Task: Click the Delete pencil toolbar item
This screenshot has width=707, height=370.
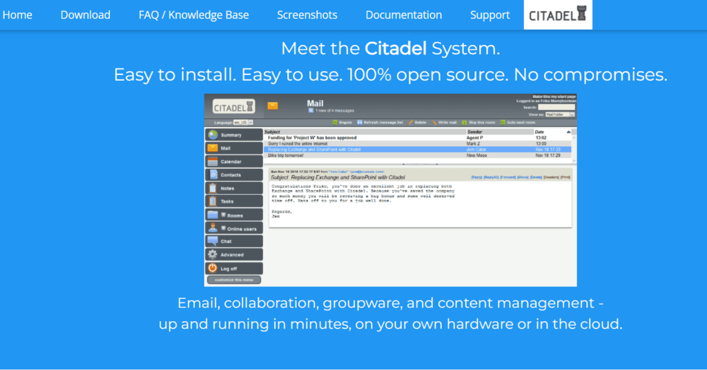Action: 417,123
